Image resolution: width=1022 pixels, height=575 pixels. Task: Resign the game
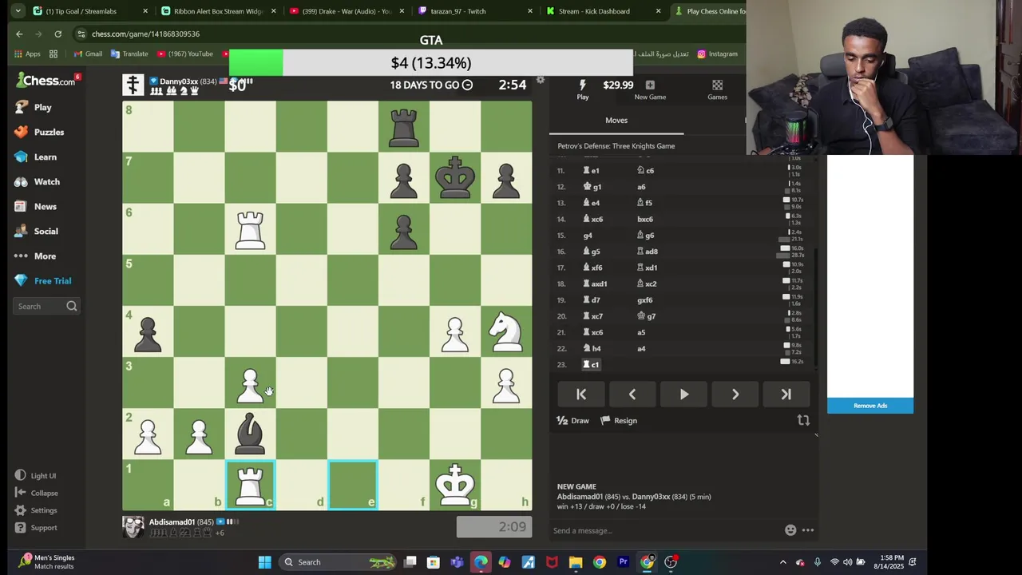619,421
